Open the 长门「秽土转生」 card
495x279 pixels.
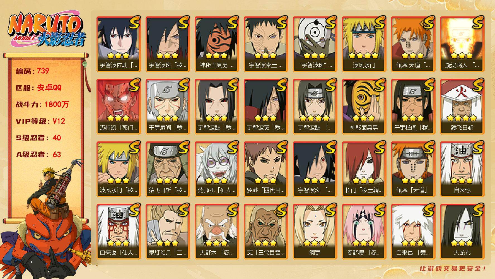[x=364, y=169]
